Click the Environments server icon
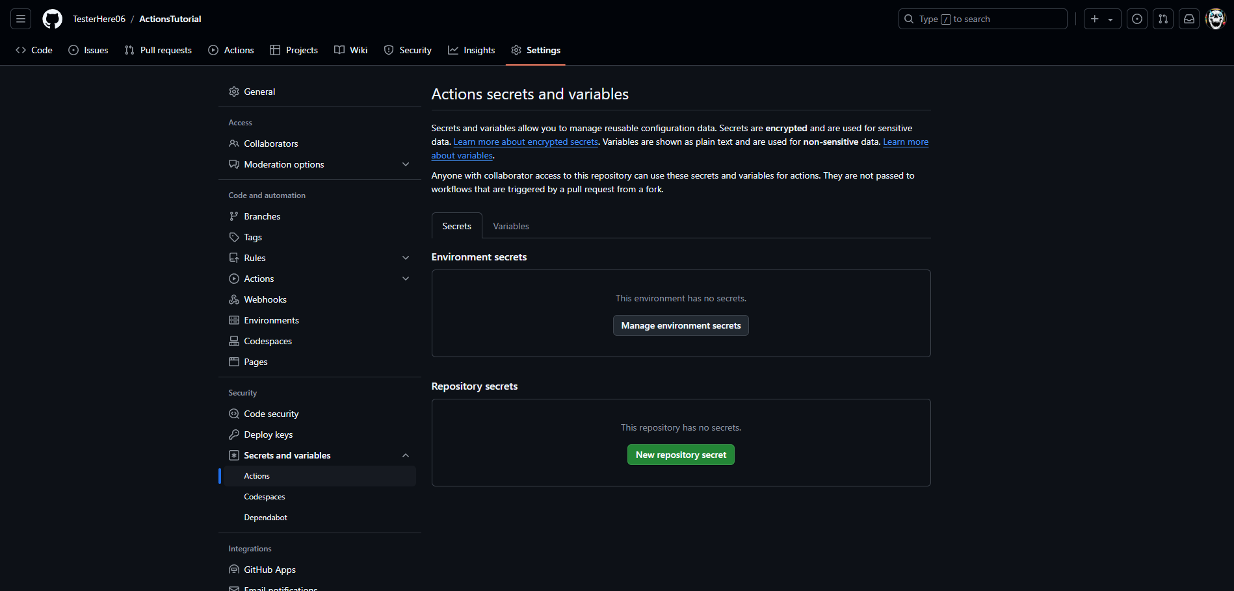This screenshot has width=1234, height=591. (234, 320)
